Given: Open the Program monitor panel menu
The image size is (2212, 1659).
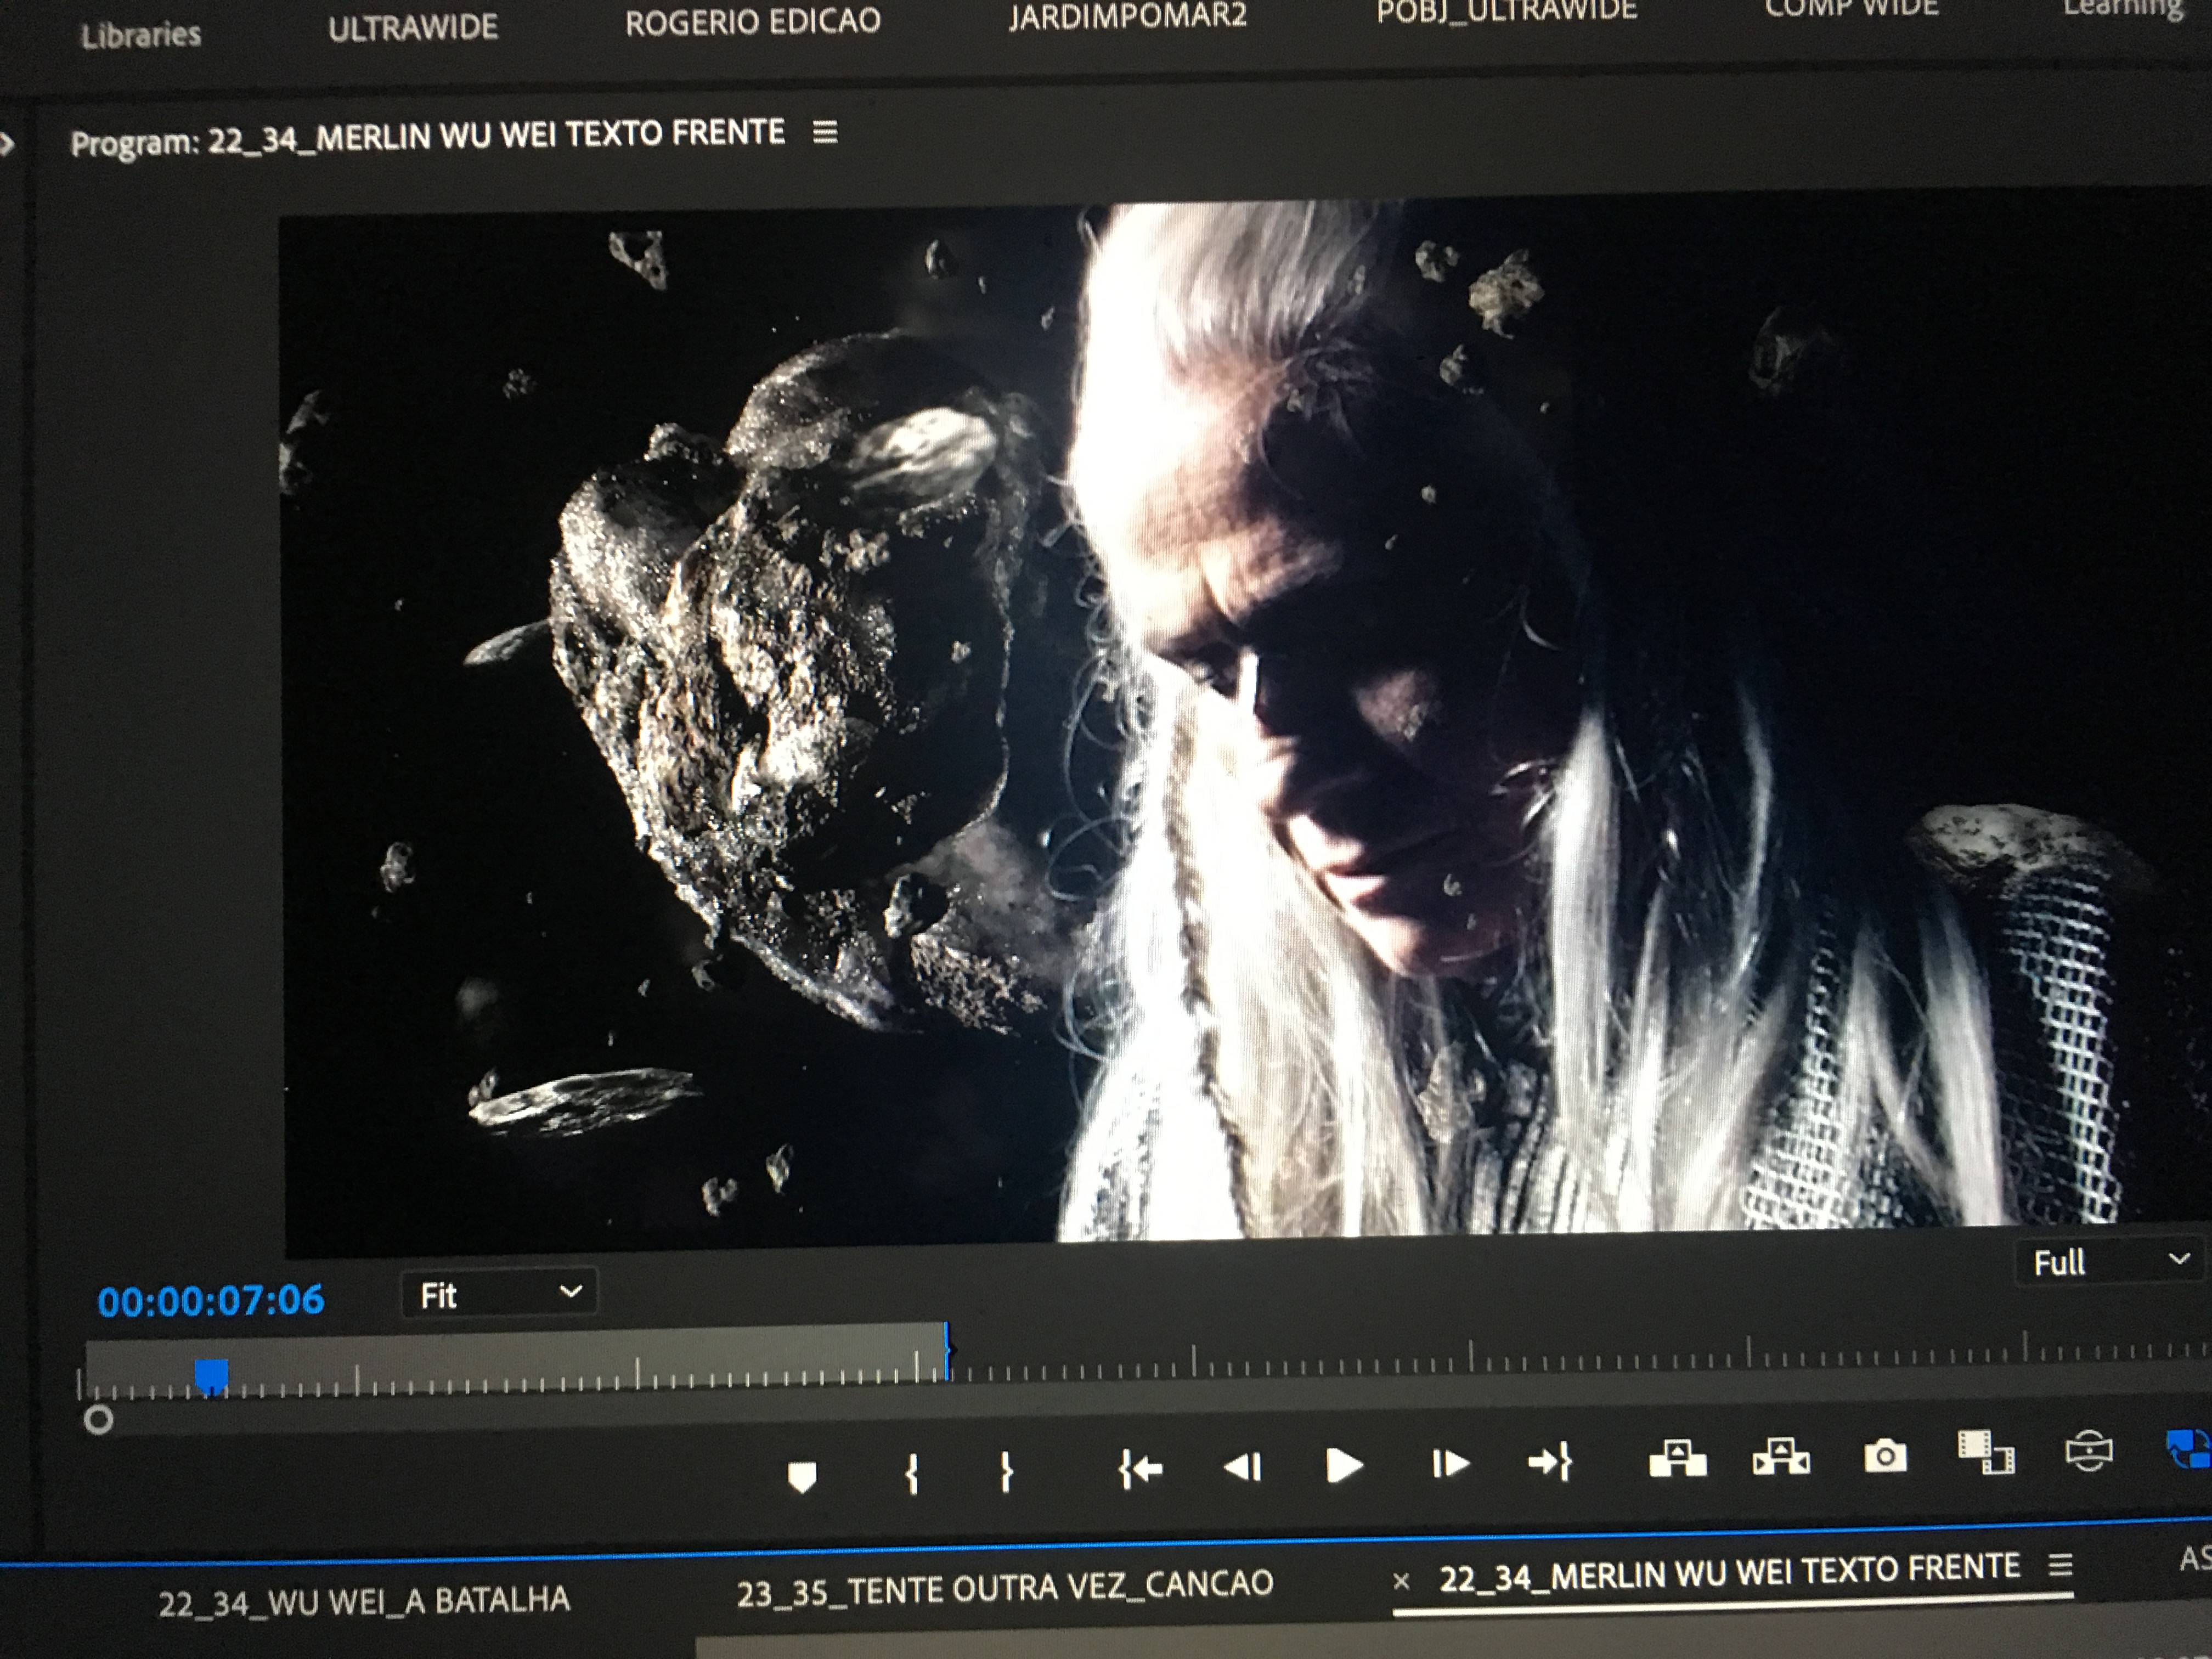Looking at the screenshot, I should click(x=825, y=132).
